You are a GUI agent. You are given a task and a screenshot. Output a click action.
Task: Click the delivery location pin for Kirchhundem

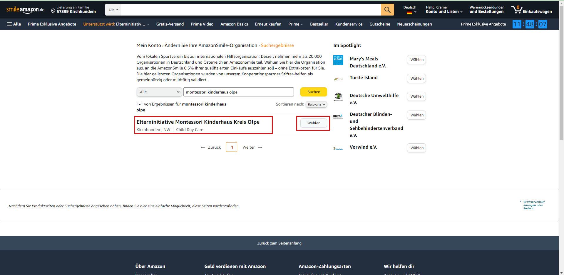click(53, 11)
